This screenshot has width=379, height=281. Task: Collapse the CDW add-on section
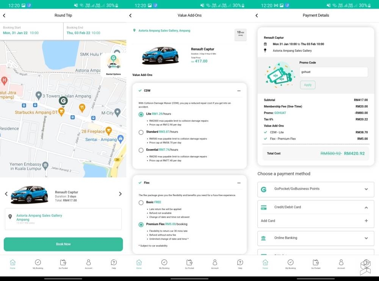tap(239, 91)
